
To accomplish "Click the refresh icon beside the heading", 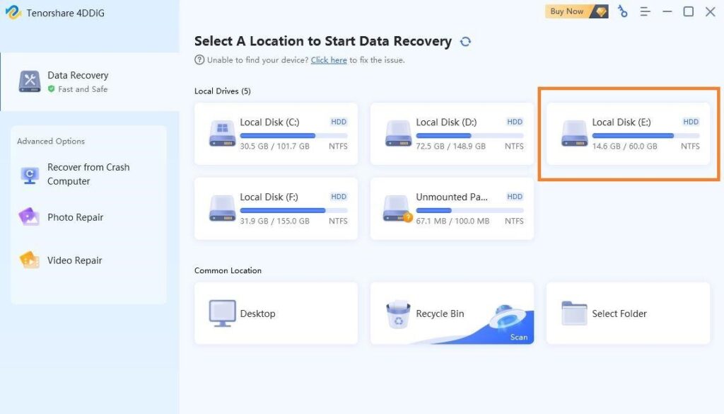I will (465, 42).
